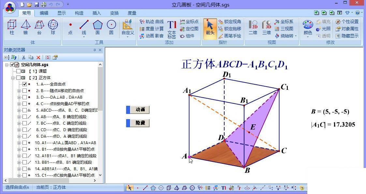Open file via folder icon in quick access
The image size is (366, 194).
tap(29, 5)
